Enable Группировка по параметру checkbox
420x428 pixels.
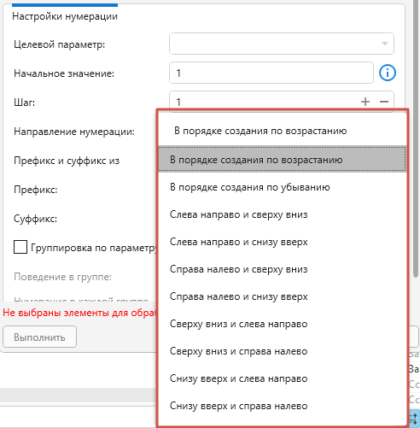pyautogui.click(x=20, y=247)
